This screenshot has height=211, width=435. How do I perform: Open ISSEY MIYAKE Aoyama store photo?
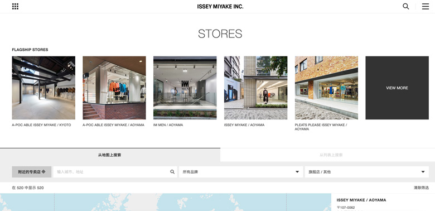tap(255, 88)
